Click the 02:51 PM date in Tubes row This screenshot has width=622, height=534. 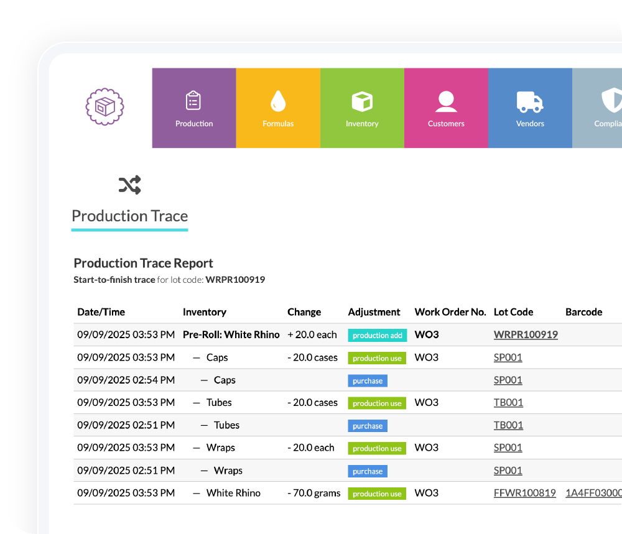pyautogui.click(x=126, y=425)
